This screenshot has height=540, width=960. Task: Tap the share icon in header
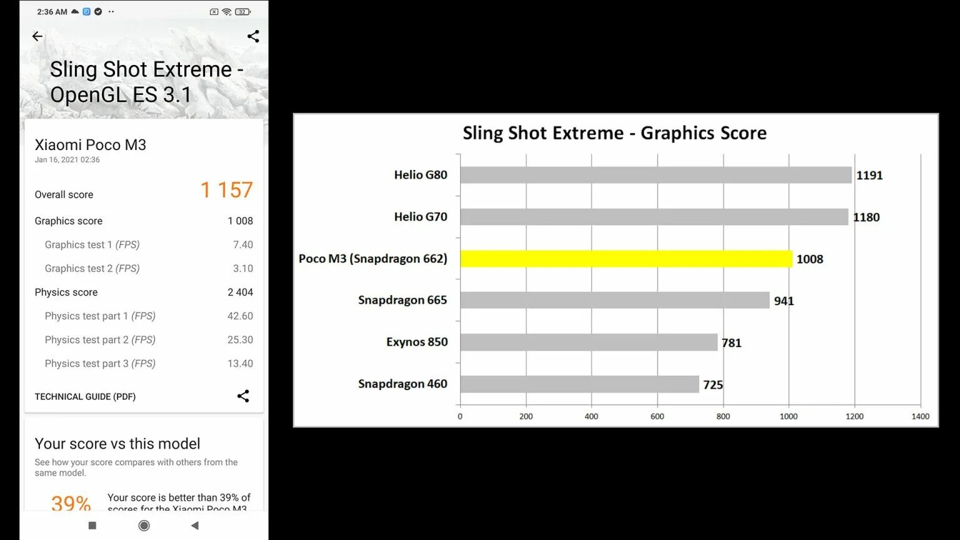tap(253, 36)
